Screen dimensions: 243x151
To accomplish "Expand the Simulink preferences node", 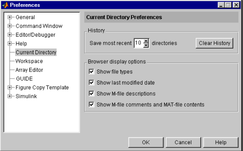I will 10,96.
